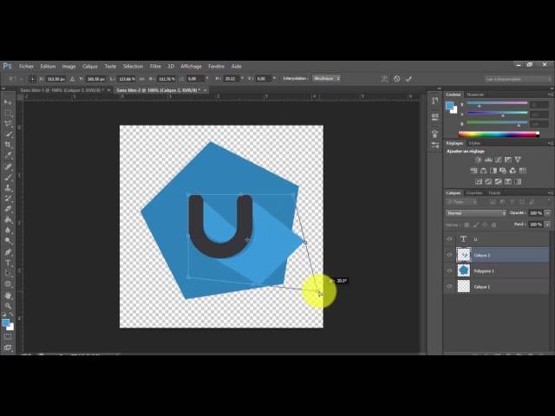Cancel the transform with the cancel icon
555x416 pixels.
pyautogui.click(x=396, y=78)
